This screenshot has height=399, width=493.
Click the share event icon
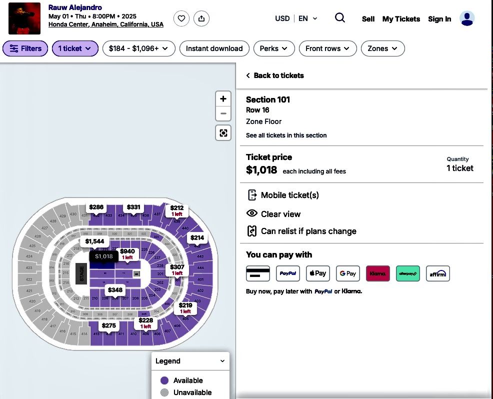coord(201,18)
